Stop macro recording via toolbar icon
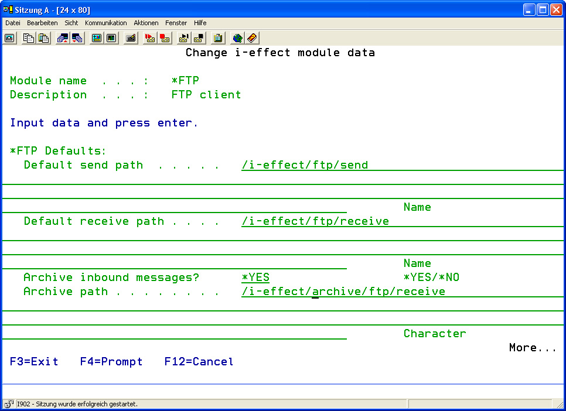566x411 pixels. tap(164, 38)
